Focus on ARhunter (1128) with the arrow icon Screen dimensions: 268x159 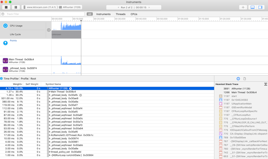(x=70, y=88)
